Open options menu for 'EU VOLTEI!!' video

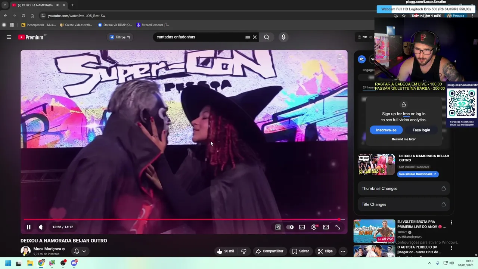(x=451, y=223)
